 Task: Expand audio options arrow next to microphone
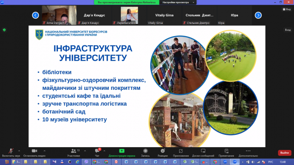pos(19,151)
